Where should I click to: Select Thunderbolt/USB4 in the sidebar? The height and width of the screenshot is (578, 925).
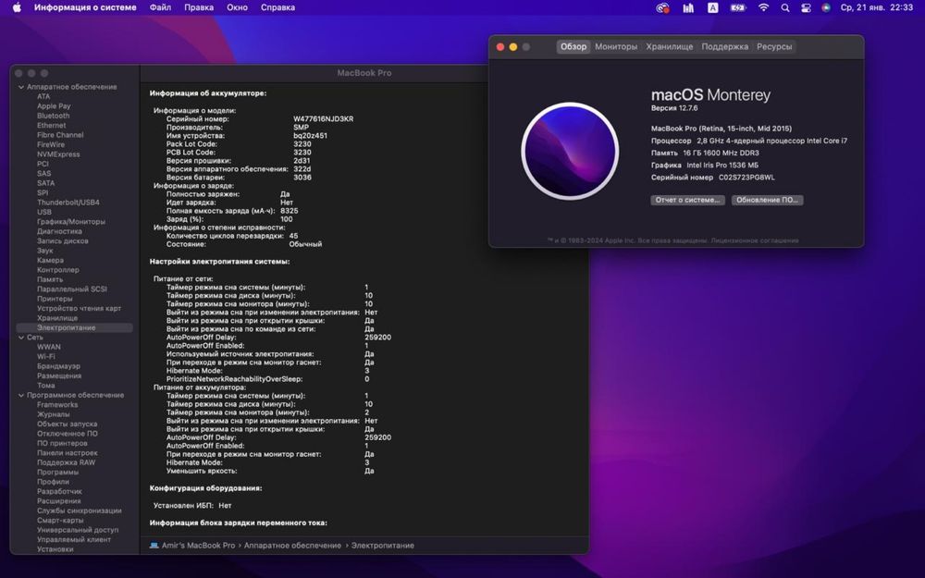pyautogui.click(x=68, y=203)
